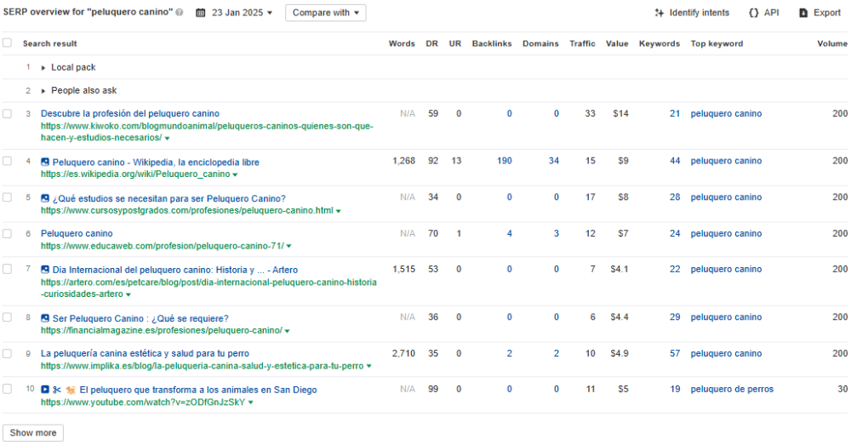The width and height of the screenshot is (851, 445).
Task: Open the cursosypostgrados URL dropdown arrow
Action: point(338,211)
